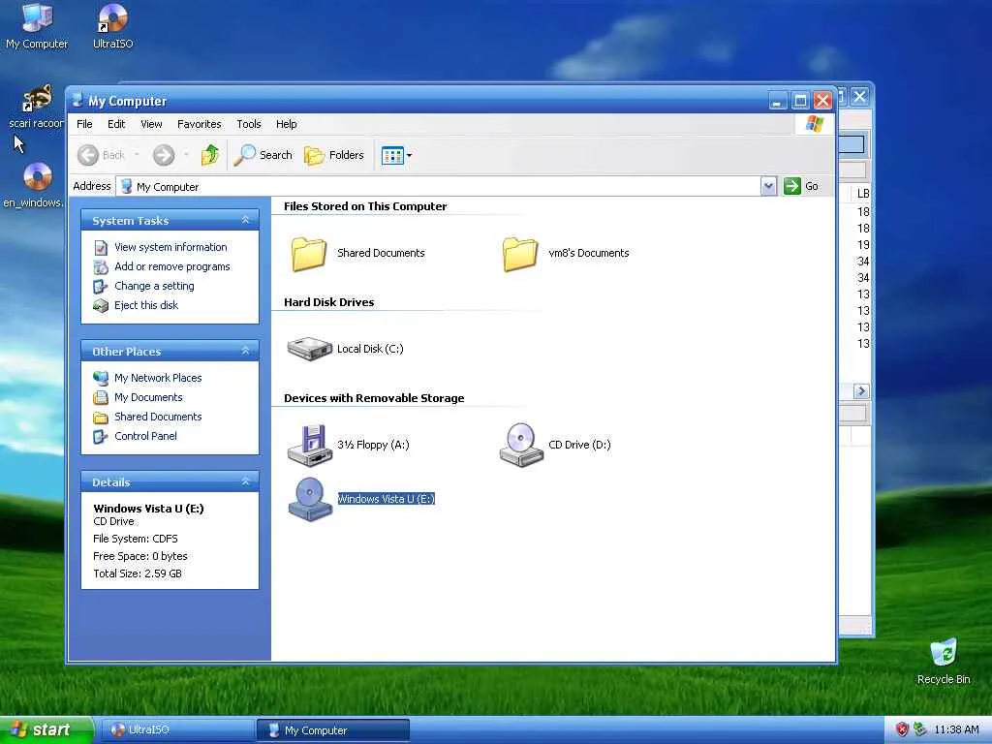Viewport: 992px width, 744px height.
Task: Click View system information link
Action: pos(170,247)
